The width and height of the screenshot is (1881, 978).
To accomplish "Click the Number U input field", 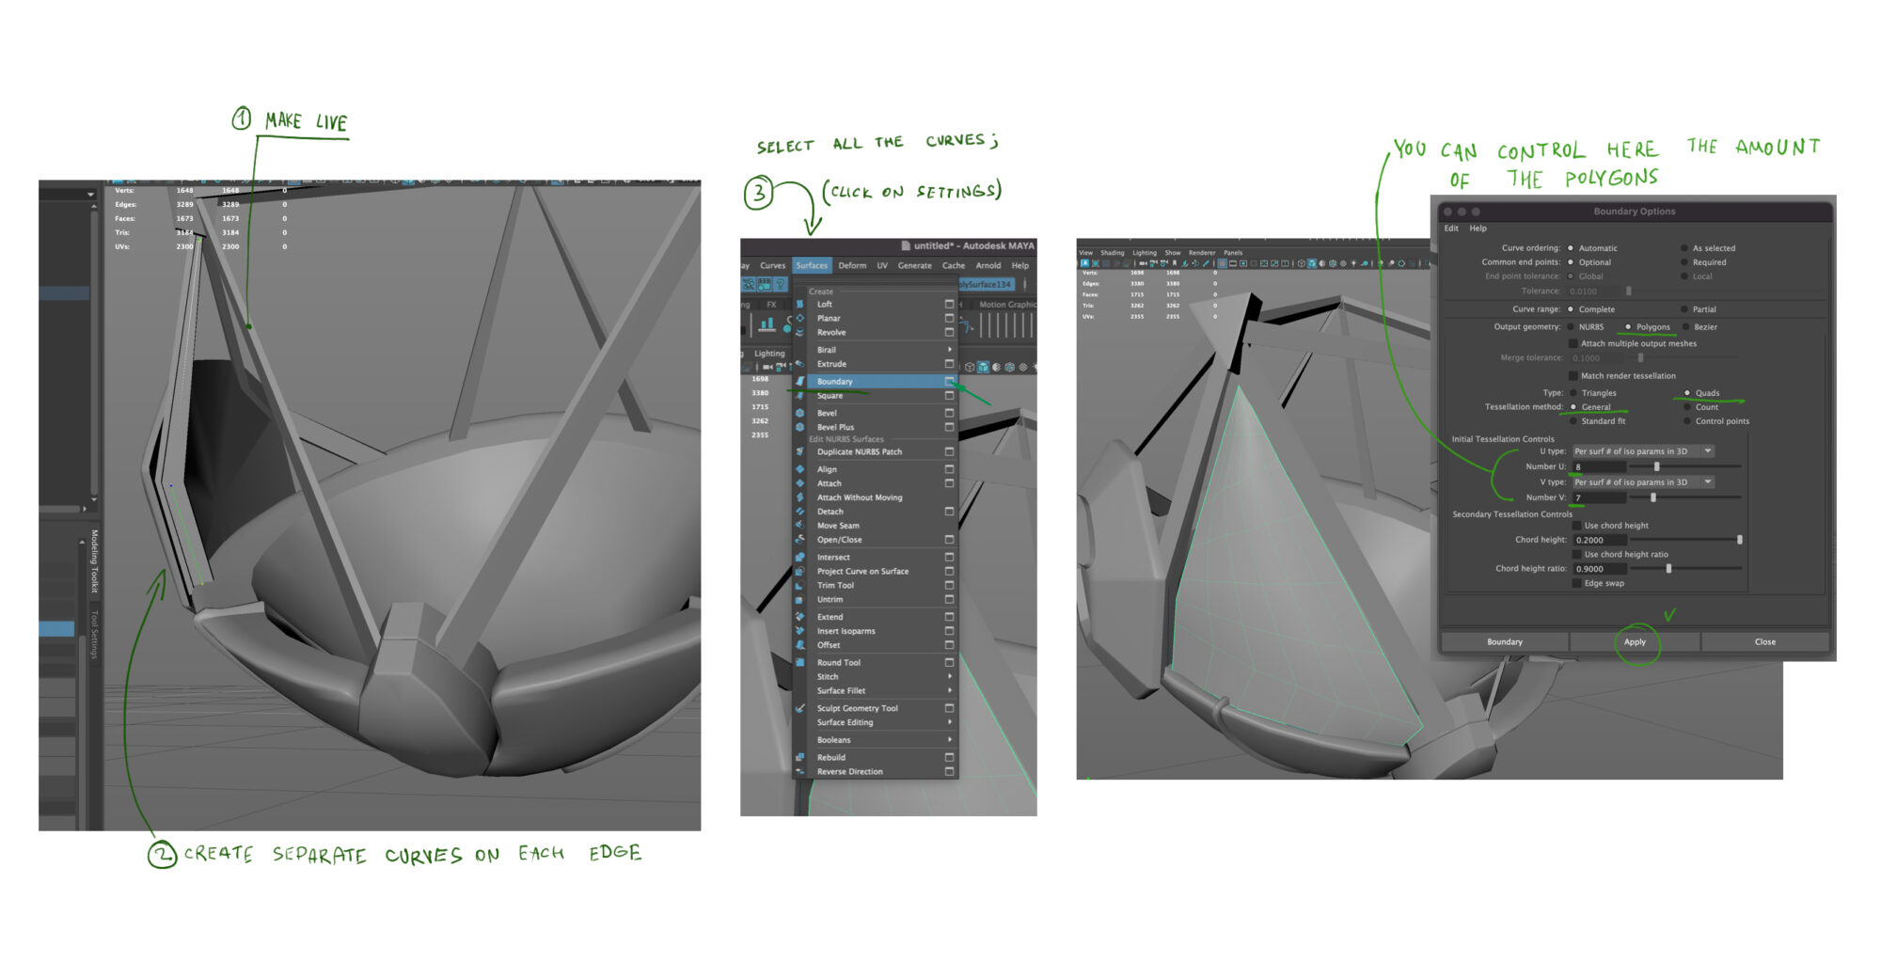I will coord(1599,466).
